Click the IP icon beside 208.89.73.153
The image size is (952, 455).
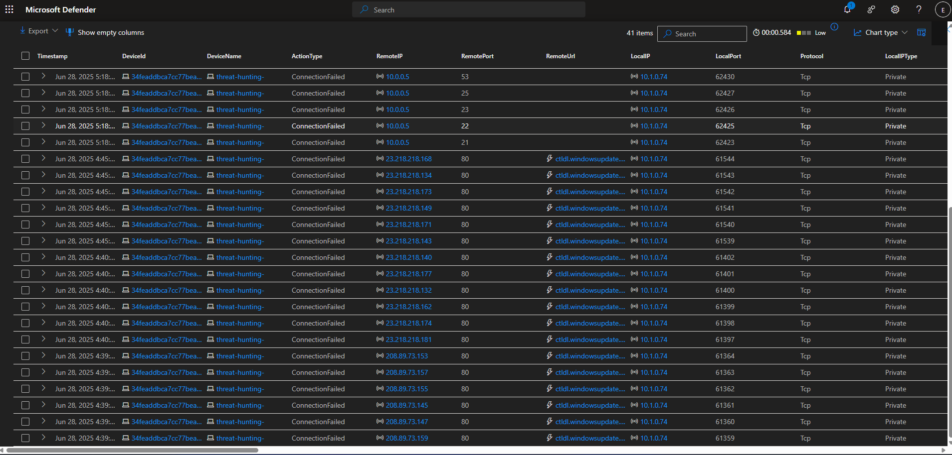tap(380, 356)
